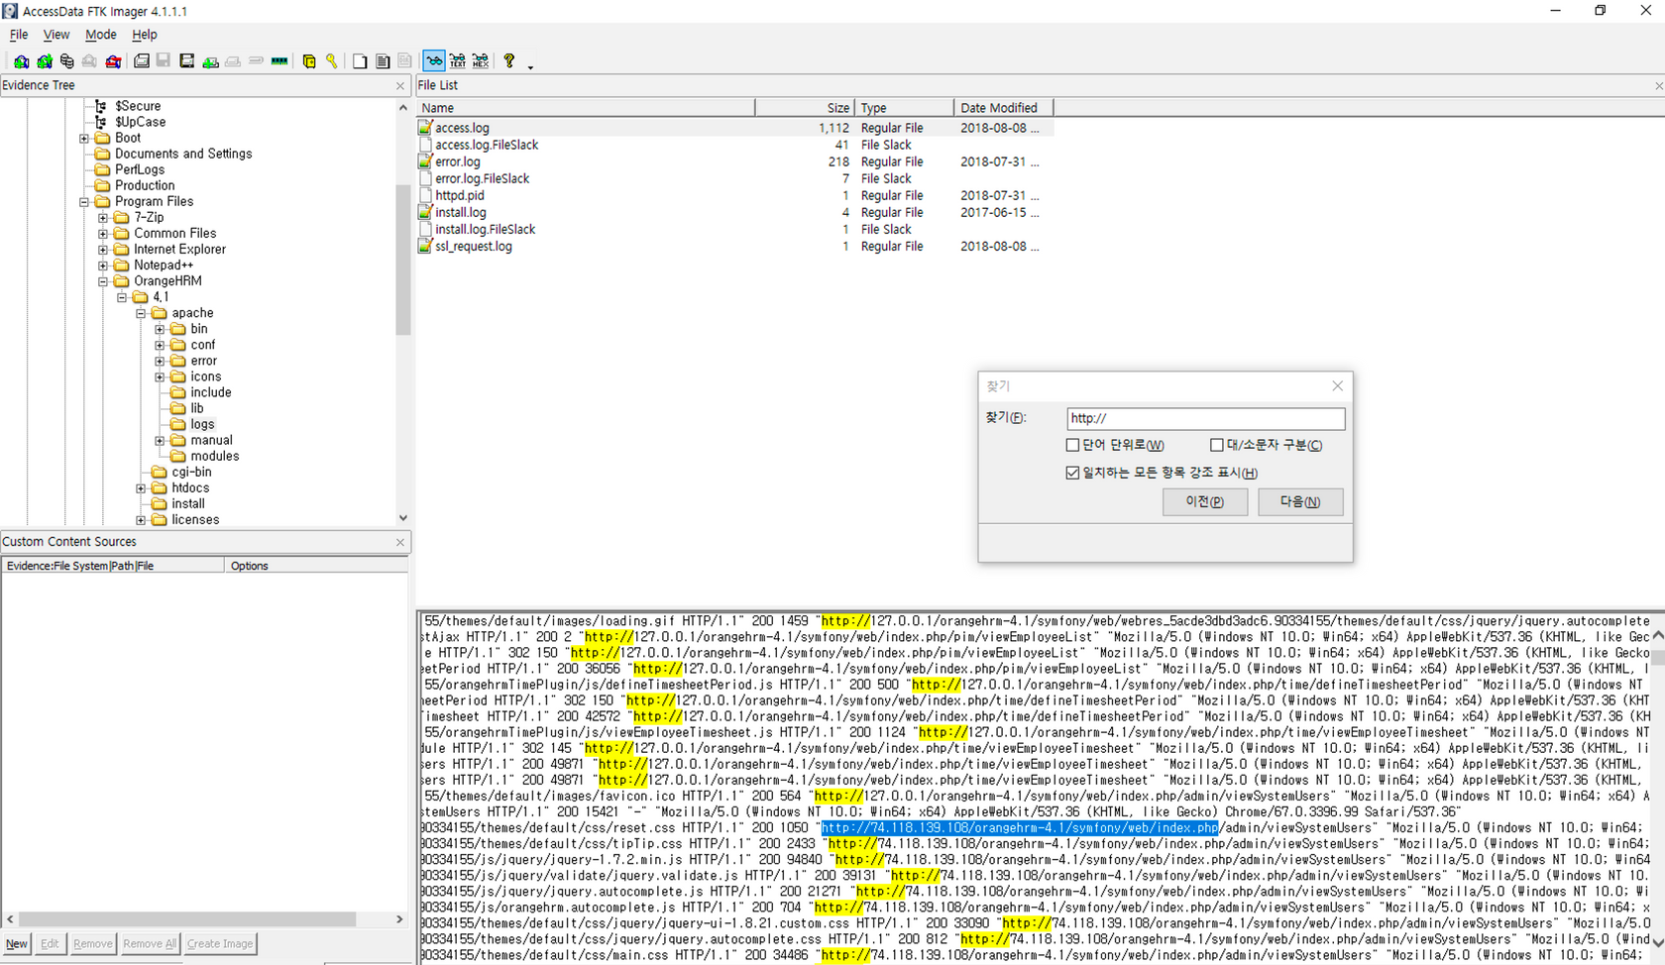
Task: Select the $Secure metadata file icon
Action: (100, 106)
